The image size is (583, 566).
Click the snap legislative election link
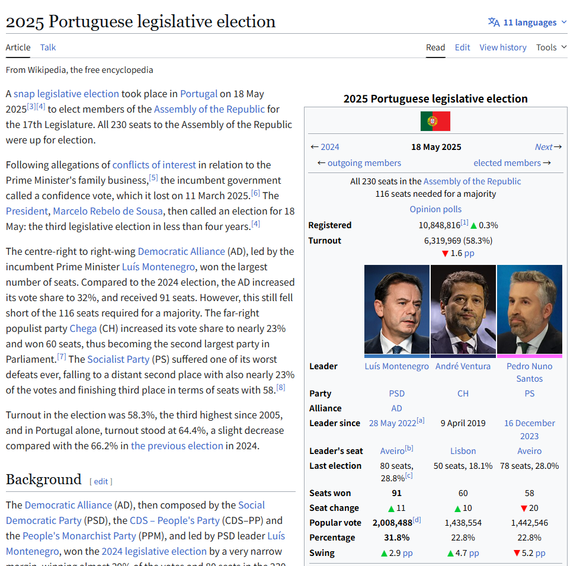pos(66,94)
